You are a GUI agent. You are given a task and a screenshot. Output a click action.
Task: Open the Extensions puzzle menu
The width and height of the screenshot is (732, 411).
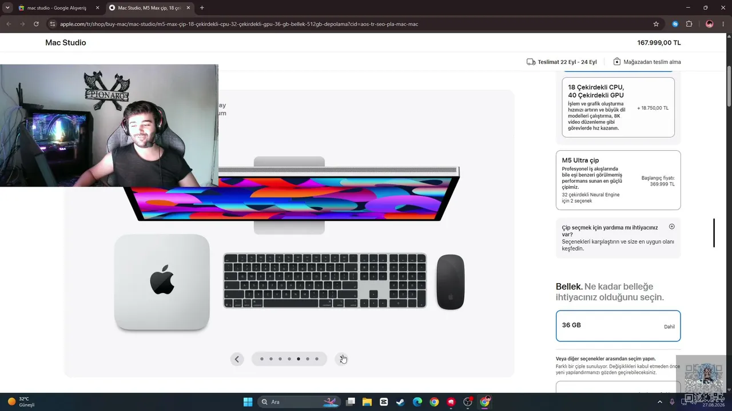click(x=689, y=24)
